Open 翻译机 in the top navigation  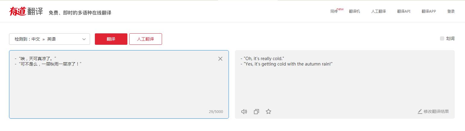point(354,11)
